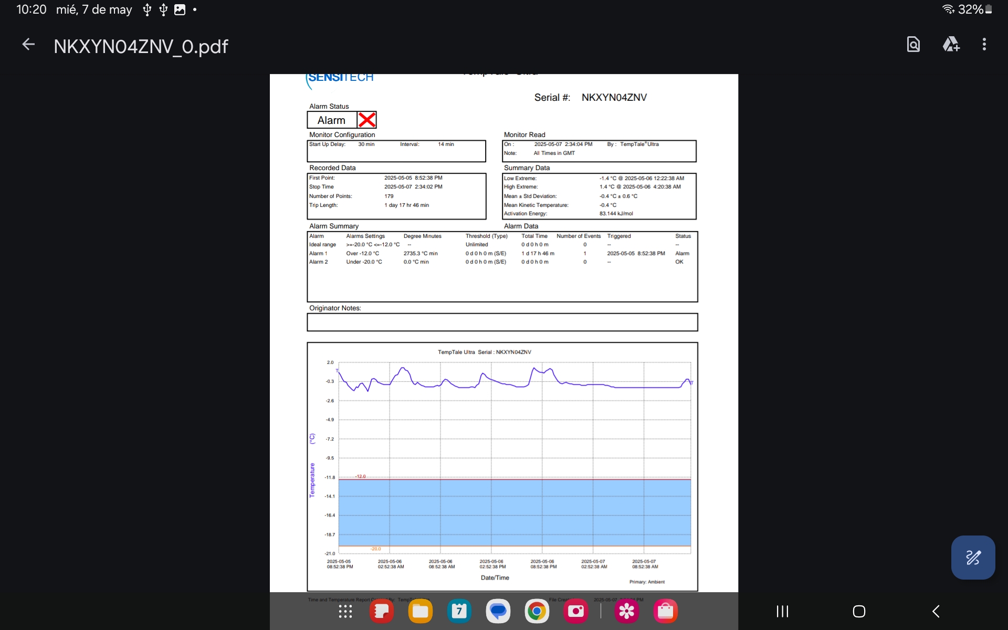
Task: Tap the Alarm 2 OK status
Action: 679,262
